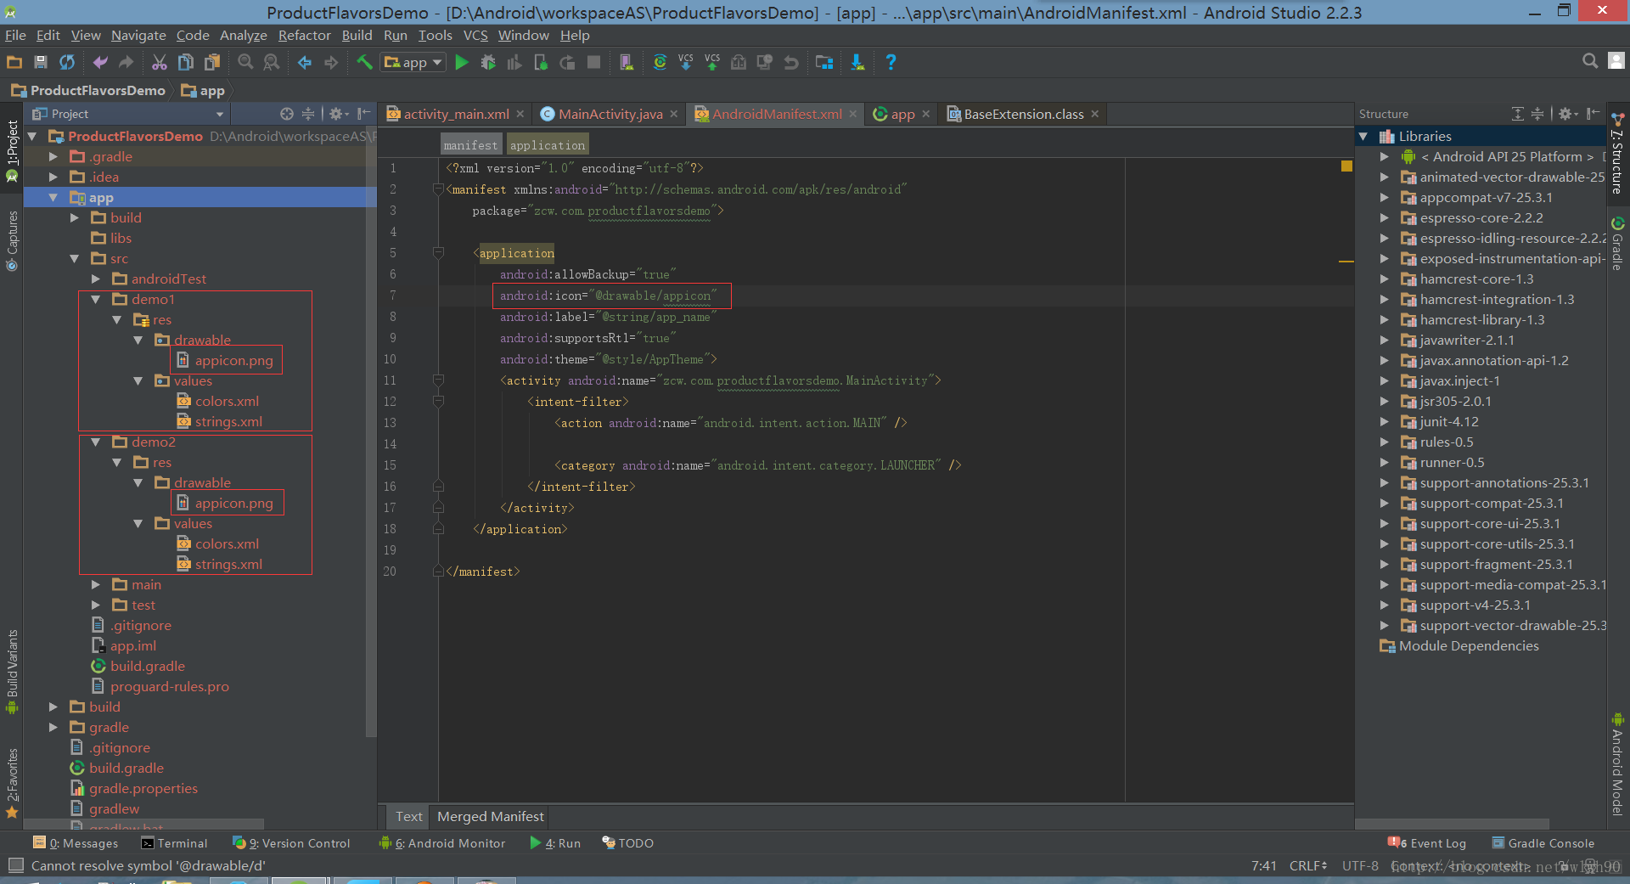Click the Debug app bug icon
The width and height of the screenshot is (1630, 884).
(488, 62)
